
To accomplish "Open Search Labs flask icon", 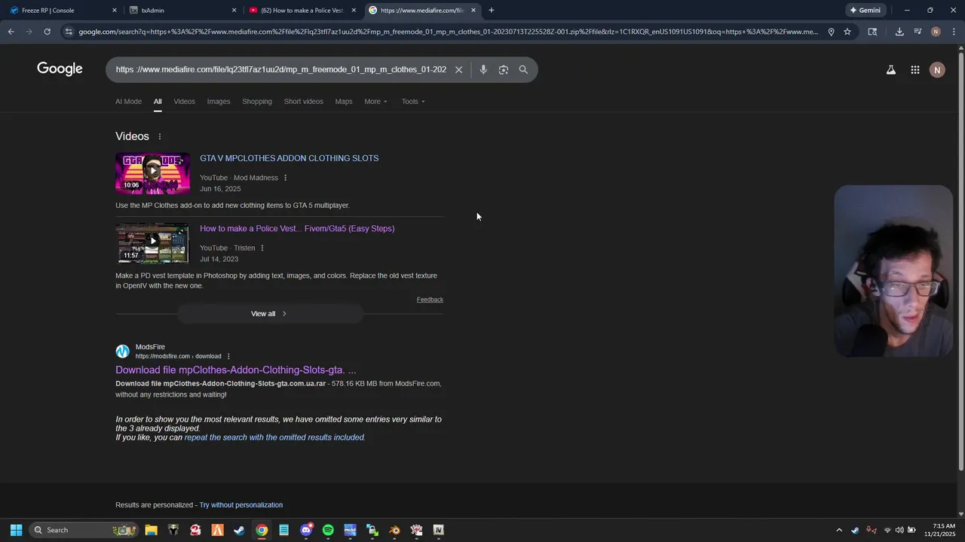I will point(890,70).
